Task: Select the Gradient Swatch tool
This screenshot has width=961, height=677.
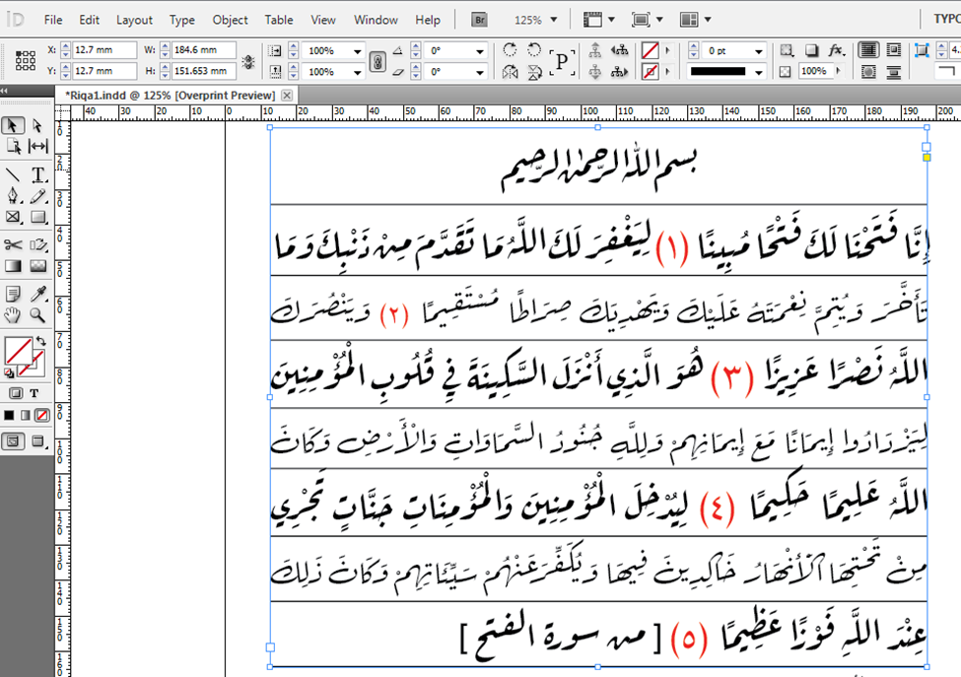Action: tap(12, 266)
